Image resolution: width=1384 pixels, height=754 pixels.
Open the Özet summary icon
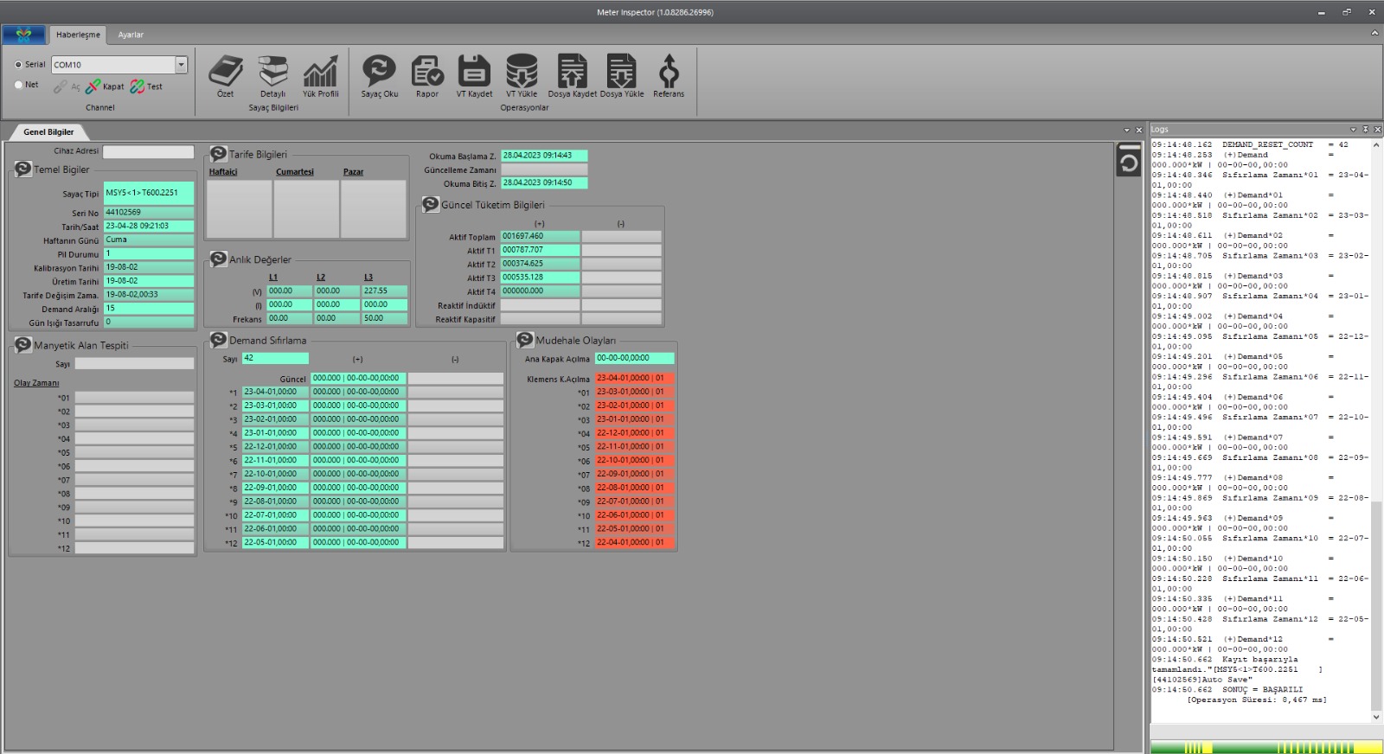click(x=225, y=72)
